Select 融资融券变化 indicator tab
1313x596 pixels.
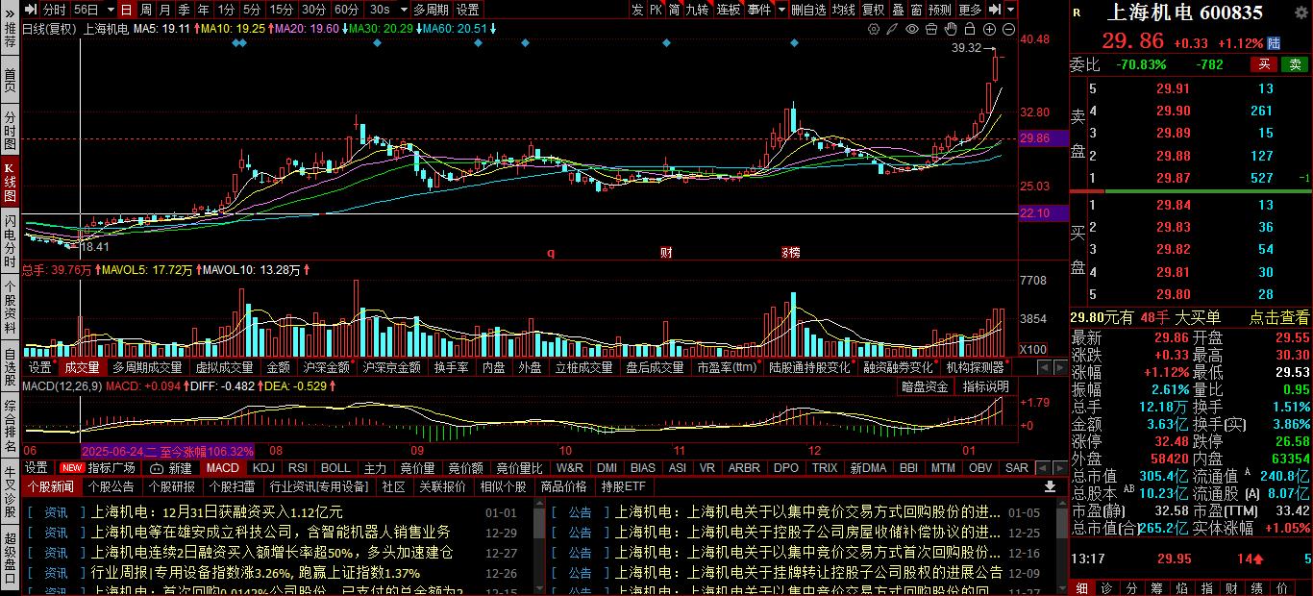pos(898,367)
